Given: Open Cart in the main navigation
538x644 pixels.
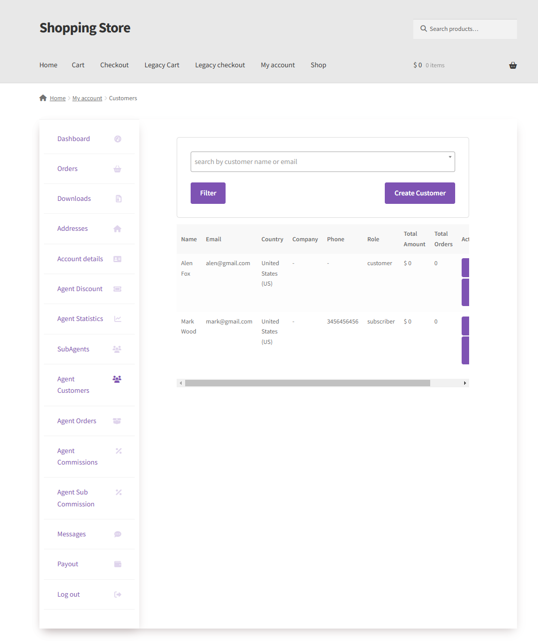Looking at the screenshot, I should point(78,65).
